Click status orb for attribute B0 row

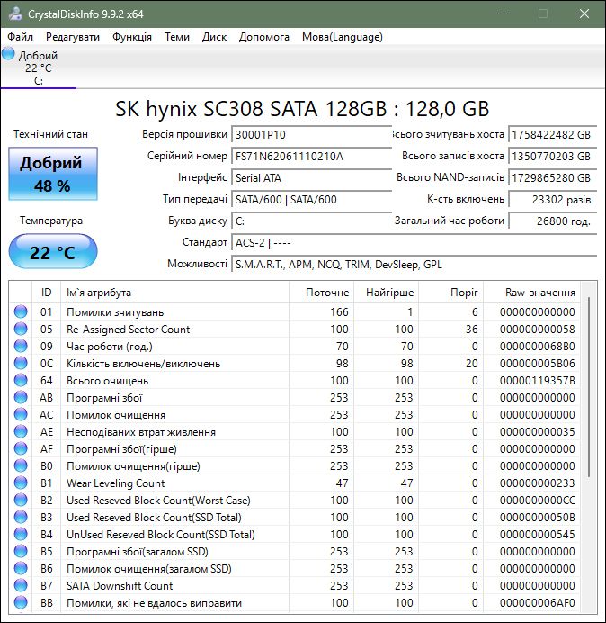point(21,465)
